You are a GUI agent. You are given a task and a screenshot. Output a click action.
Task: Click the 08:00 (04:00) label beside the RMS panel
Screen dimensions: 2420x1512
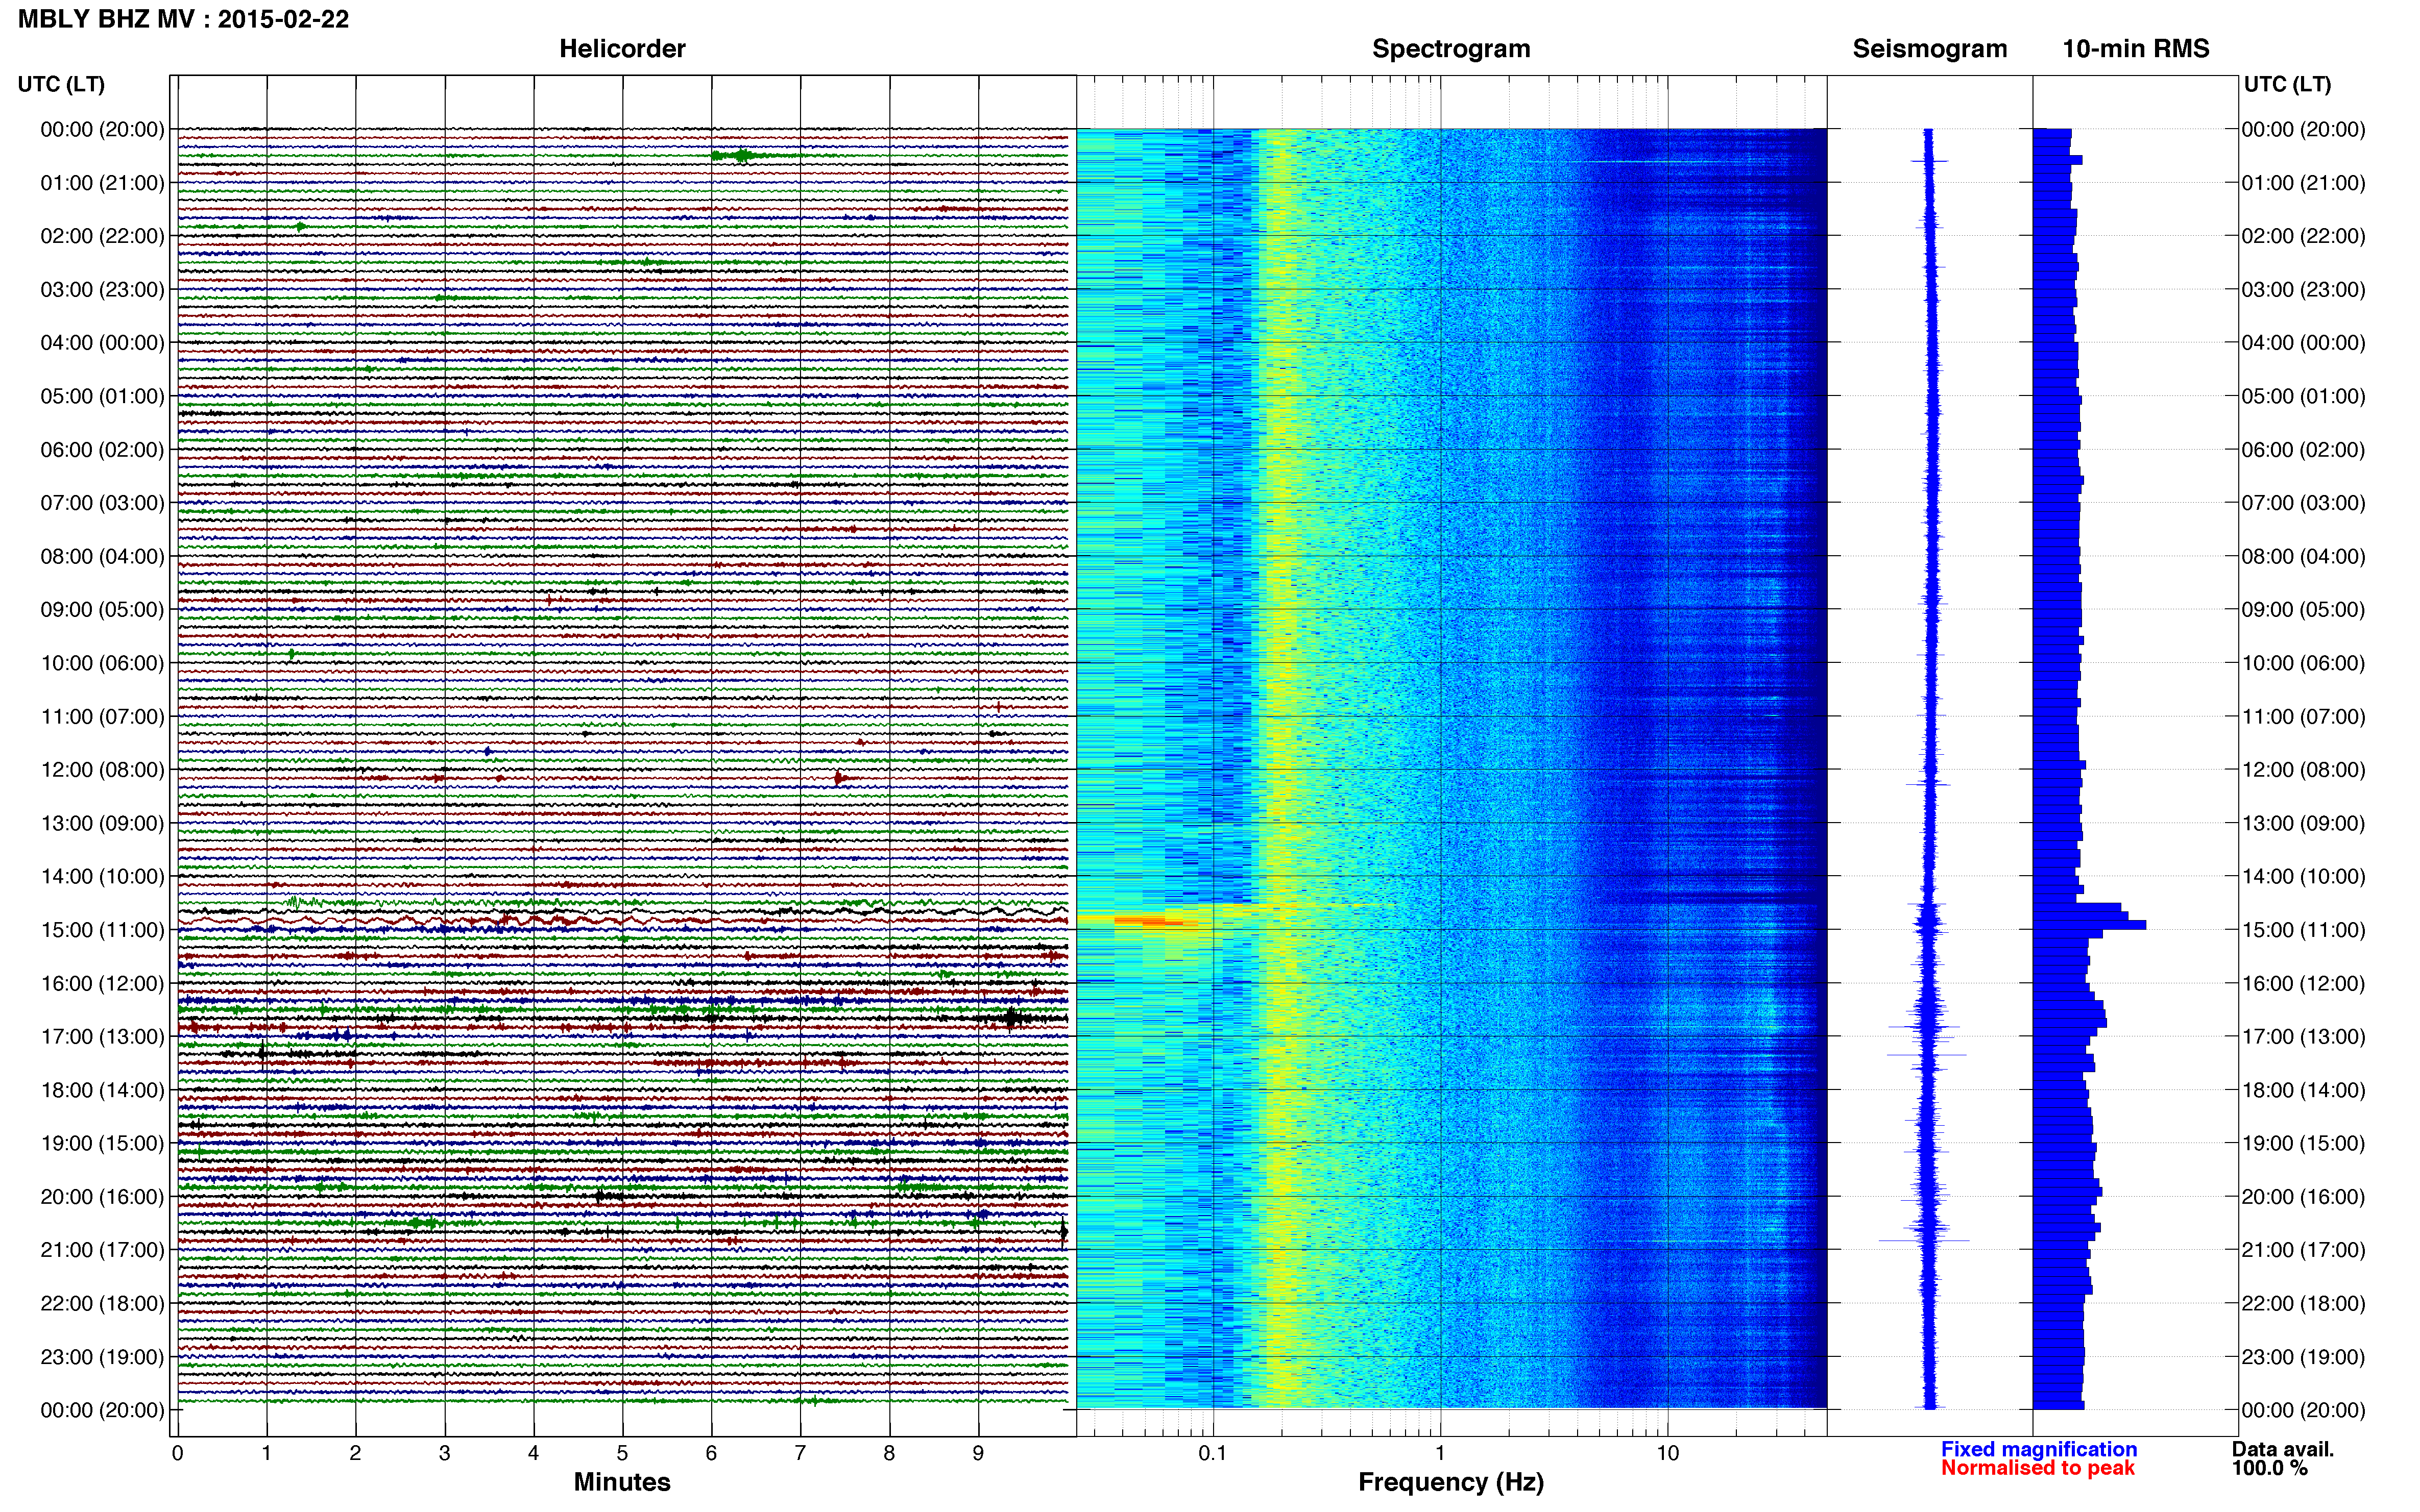tap(2303, 556)
